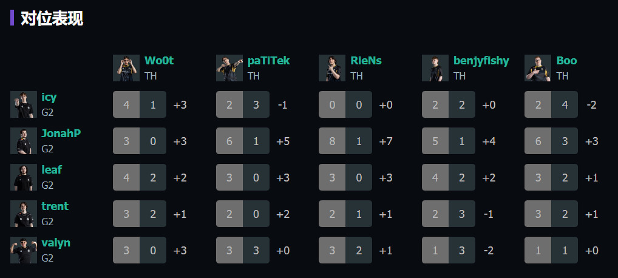618x278 pixels.
Task: Click Boo's player portrait
Action: tap(538, 68)
